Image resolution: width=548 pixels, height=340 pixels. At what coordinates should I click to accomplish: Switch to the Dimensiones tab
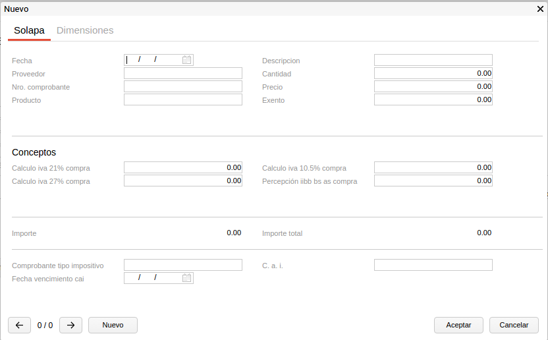click(x=85, y=30)
